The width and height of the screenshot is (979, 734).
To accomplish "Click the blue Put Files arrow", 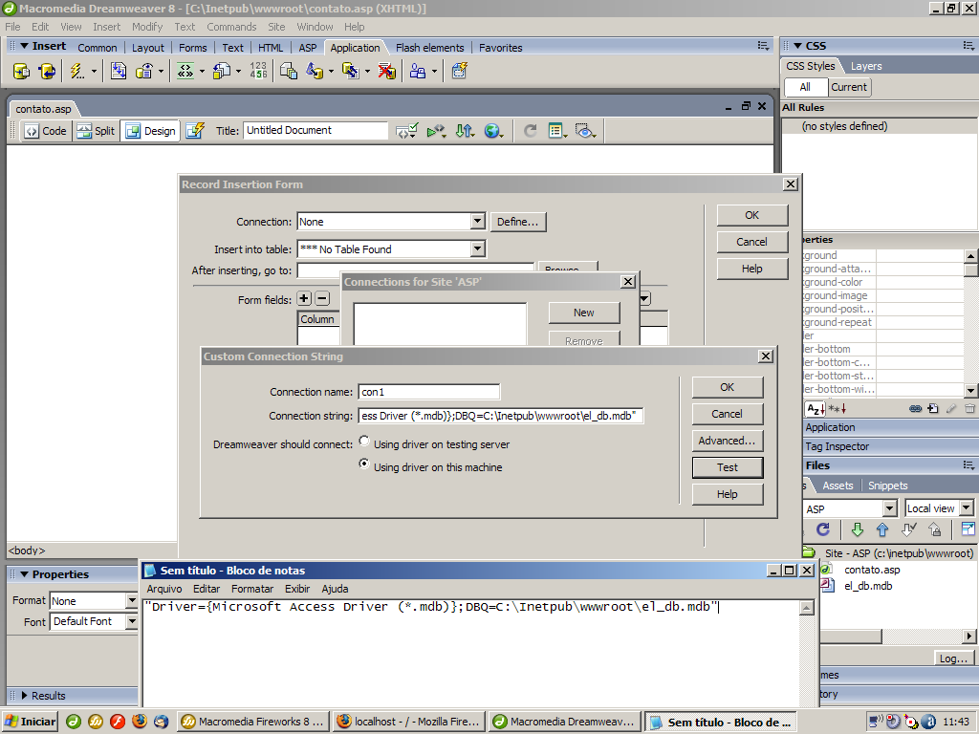I will click(882, 529).
